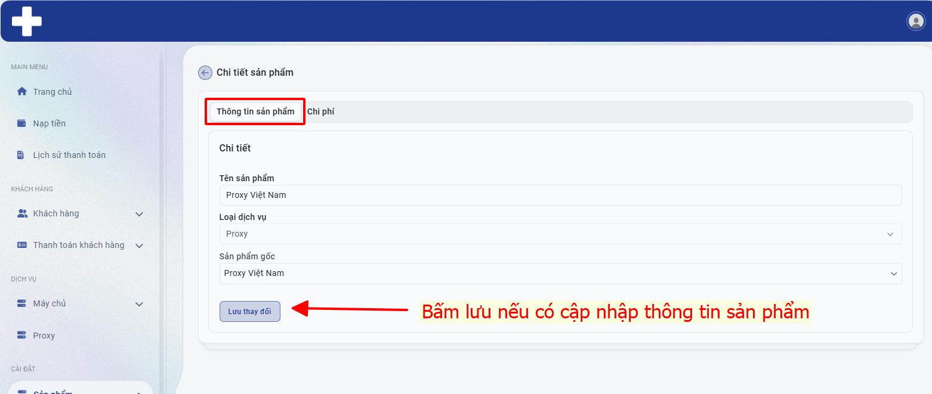The image size is (932, 394).
Task: Click the Loại dịch vụ label
Action: pyautogui.click(x=243, y=217)
